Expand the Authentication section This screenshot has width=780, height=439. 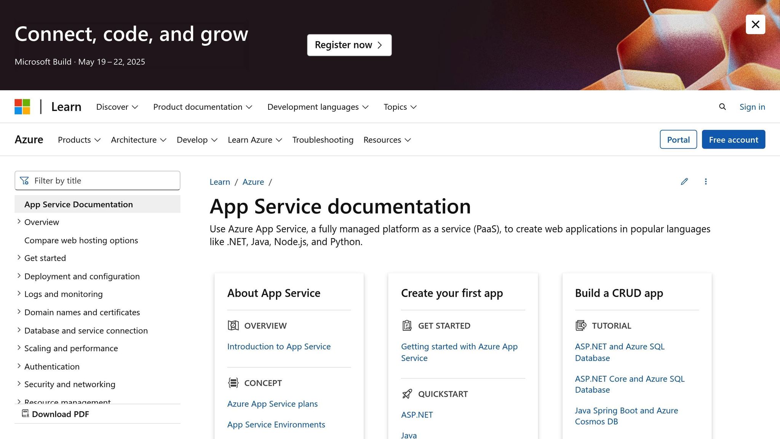point(19,366)
